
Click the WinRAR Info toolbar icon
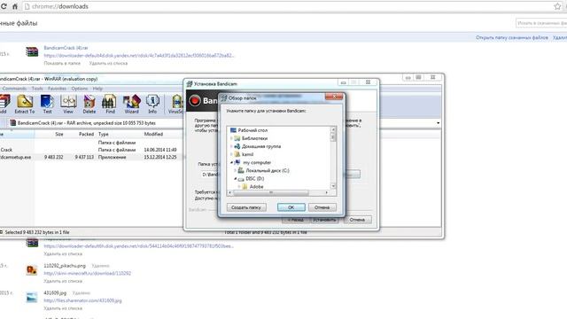[x=152, y=105]
